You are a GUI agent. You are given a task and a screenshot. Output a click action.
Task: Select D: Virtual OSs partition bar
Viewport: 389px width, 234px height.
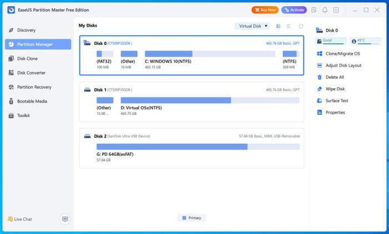(x=210, y=100)
